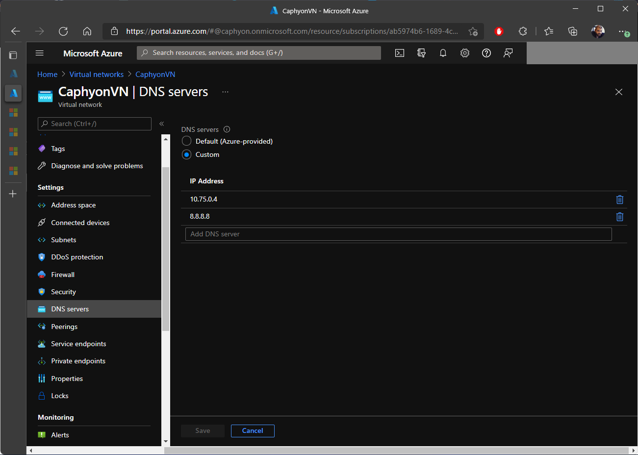Focus Search resources, services, and docs box

(x=259, y=53)
